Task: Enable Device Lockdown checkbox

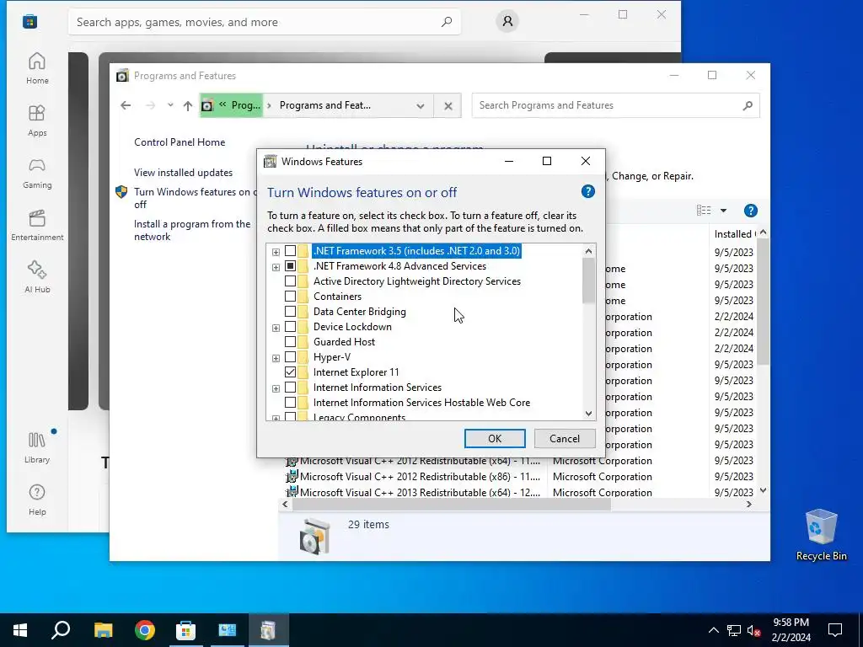Action: [290, 327]
